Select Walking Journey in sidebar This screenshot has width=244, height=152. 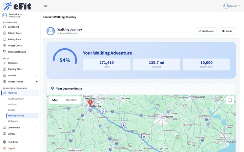coord(23,116)
